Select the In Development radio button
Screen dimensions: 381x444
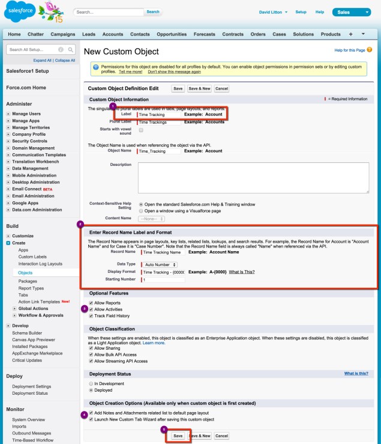point(91,383)
